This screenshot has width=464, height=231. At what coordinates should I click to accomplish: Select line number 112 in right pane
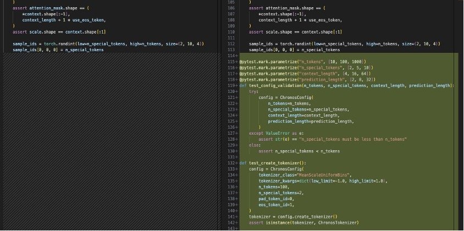pyautogui.click(x=230, y=43)
